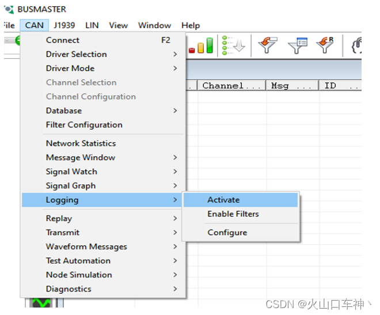Click the message list down-arrow toolbar icon

click(234, 45)
